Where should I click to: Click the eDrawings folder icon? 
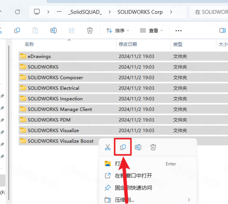[23, 56]
